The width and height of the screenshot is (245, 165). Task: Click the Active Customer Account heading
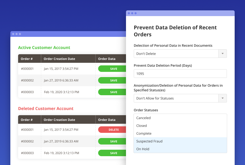(x=44, y=48)
